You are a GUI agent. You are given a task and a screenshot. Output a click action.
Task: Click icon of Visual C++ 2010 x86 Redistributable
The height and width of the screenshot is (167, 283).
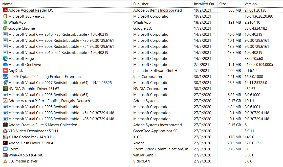click(x=5, y=34)
